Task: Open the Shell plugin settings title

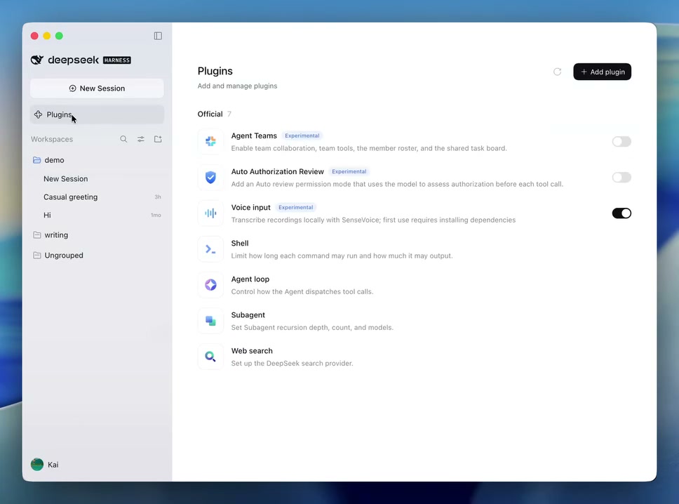Action: point(240,243)
